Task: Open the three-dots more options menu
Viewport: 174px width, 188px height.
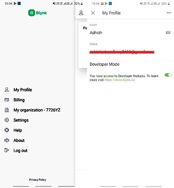Action: [169, 13]
